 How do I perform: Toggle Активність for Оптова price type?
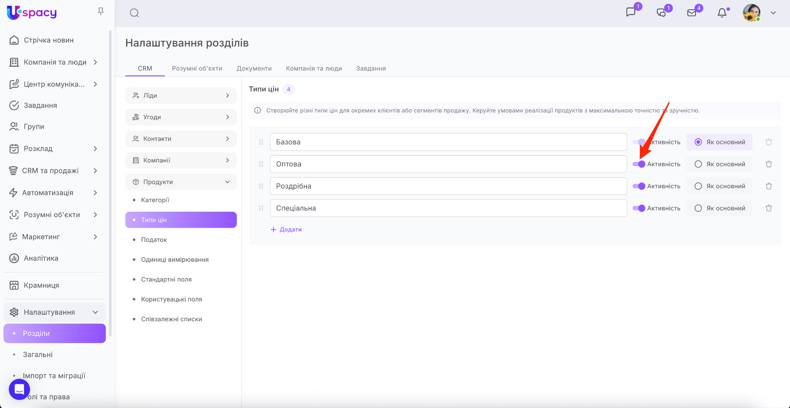[639, 164]
